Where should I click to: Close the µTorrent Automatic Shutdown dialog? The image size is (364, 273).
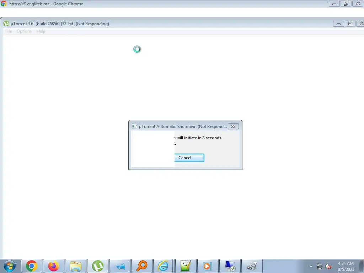233,126
